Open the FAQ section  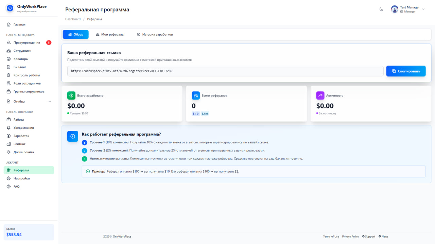17,186
